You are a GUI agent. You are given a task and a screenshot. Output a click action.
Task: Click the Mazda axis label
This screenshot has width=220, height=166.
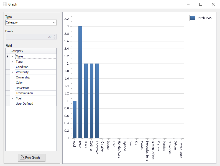tap(142, 145)
